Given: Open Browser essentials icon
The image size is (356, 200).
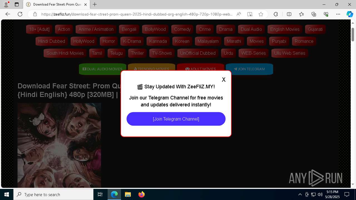Looking at the screenshot, I should click(x=326, y=14).
